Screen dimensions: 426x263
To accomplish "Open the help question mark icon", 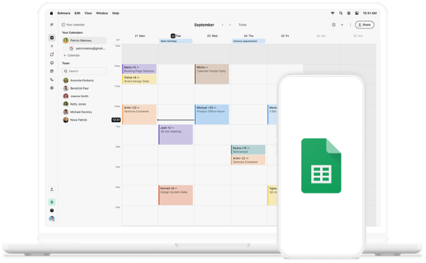I will tap(52, 210).
